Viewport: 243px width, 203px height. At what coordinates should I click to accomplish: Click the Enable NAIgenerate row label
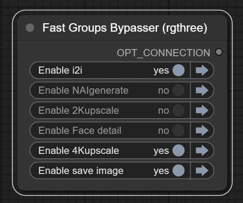(x=84, y=91)
